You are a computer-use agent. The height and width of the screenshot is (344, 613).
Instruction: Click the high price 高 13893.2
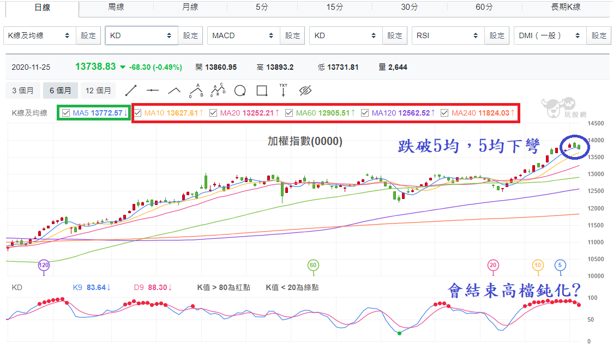(275, 67)
